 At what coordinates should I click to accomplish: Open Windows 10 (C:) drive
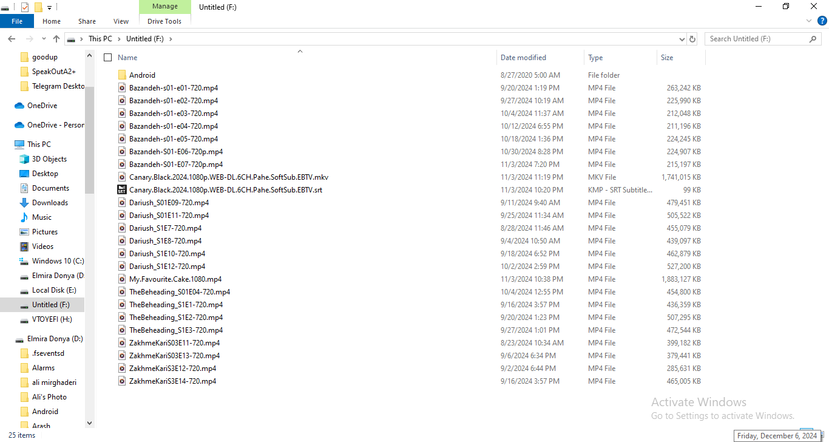58,261
